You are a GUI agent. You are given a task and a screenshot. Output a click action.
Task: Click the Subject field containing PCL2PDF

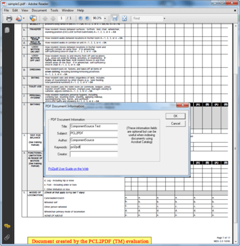[x=94, y=133]
